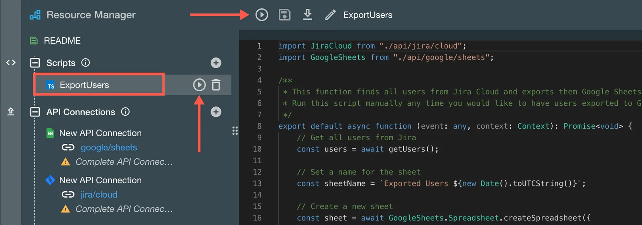Viewport: 642px width, 225px height.
Task: Click line number 8 in gutter
Action: point(259,126)
